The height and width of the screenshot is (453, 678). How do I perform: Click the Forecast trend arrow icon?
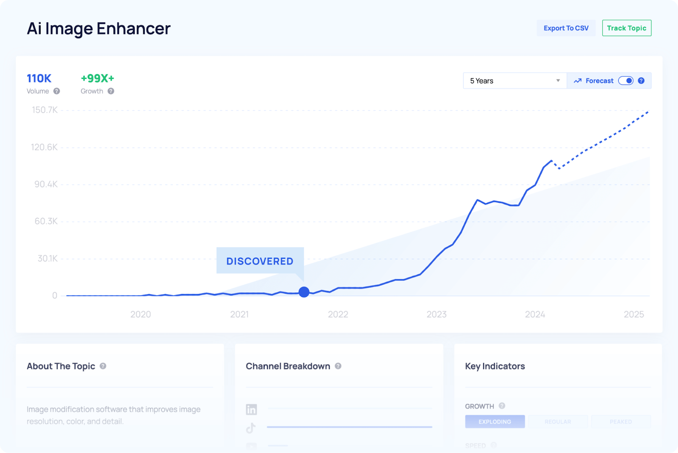pyautogui.click(x=577, y=81)
